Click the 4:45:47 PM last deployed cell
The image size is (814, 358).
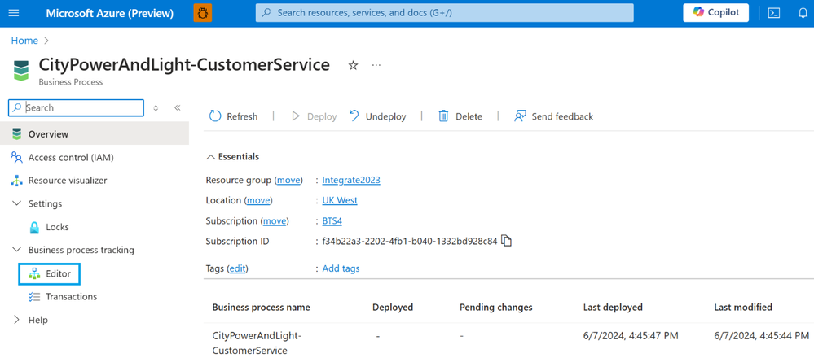click(x=631, y=336)
